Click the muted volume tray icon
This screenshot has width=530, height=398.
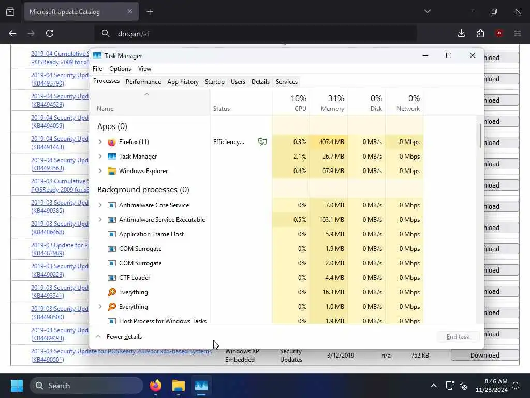pyautogui.click(x=463, y=386)
